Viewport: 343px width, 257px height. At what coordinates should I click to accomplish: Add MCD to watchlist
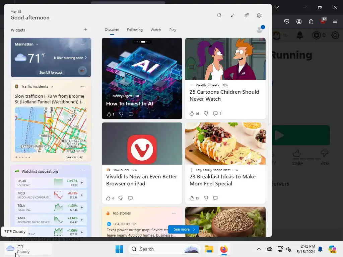(82, 195)
